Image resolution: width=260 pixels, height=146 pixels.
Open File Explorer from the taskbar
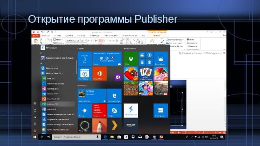(x=112, y=137)
